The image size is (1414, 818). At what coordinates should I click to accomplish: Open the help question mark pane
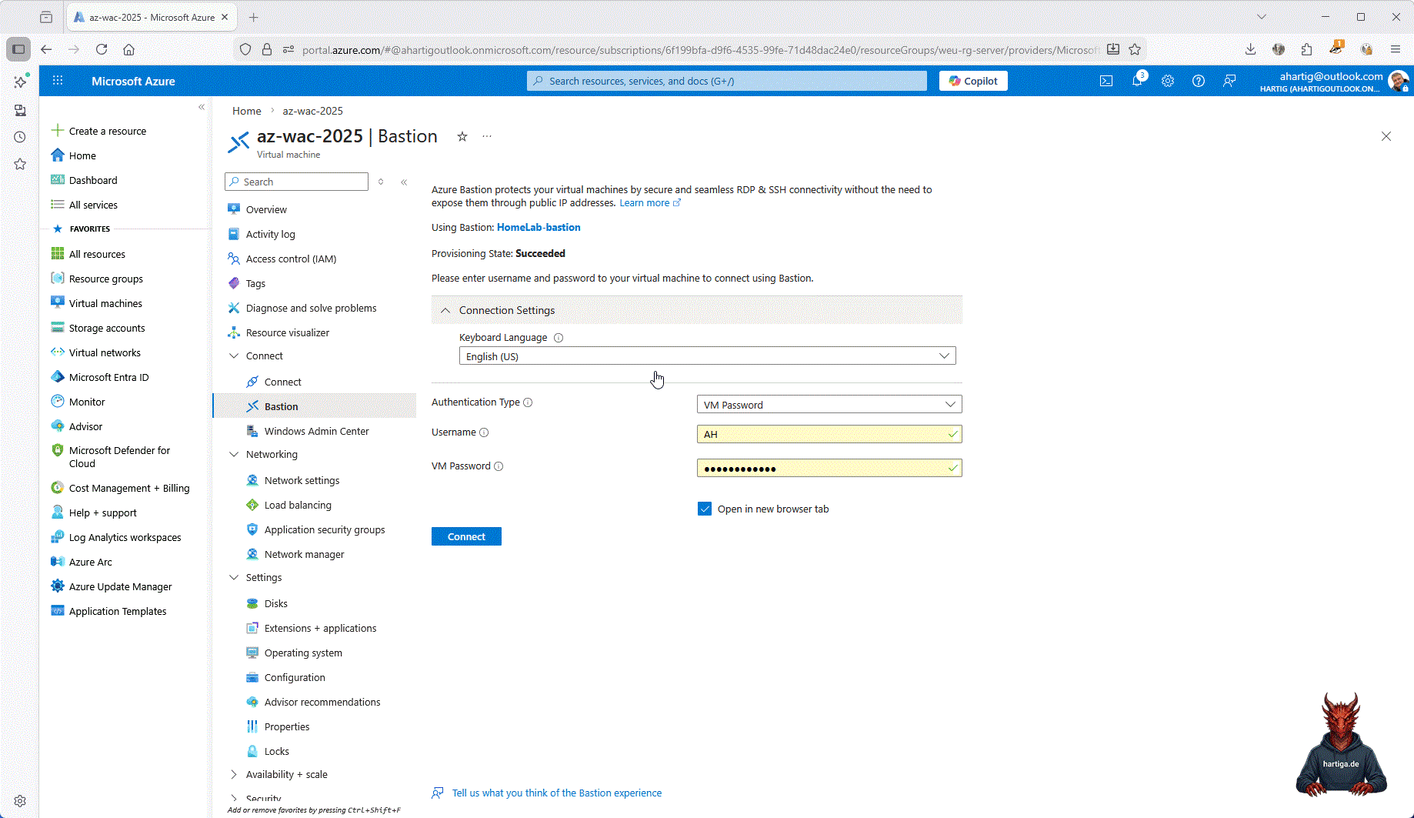[x=1198, y=80]
